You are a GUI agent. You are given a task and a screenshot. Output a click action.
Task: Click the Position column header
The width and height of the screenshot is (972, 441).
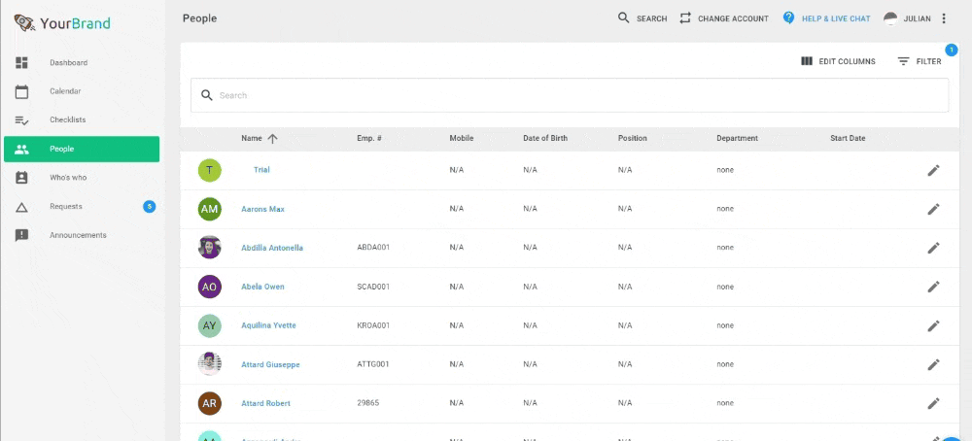633,138
